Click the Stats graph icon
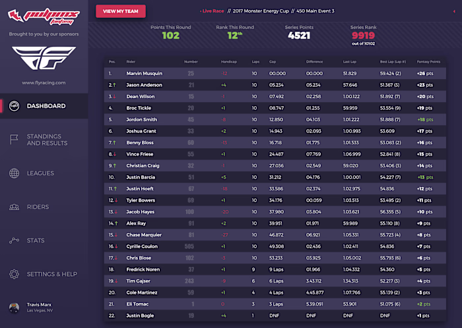 [14, 240]
